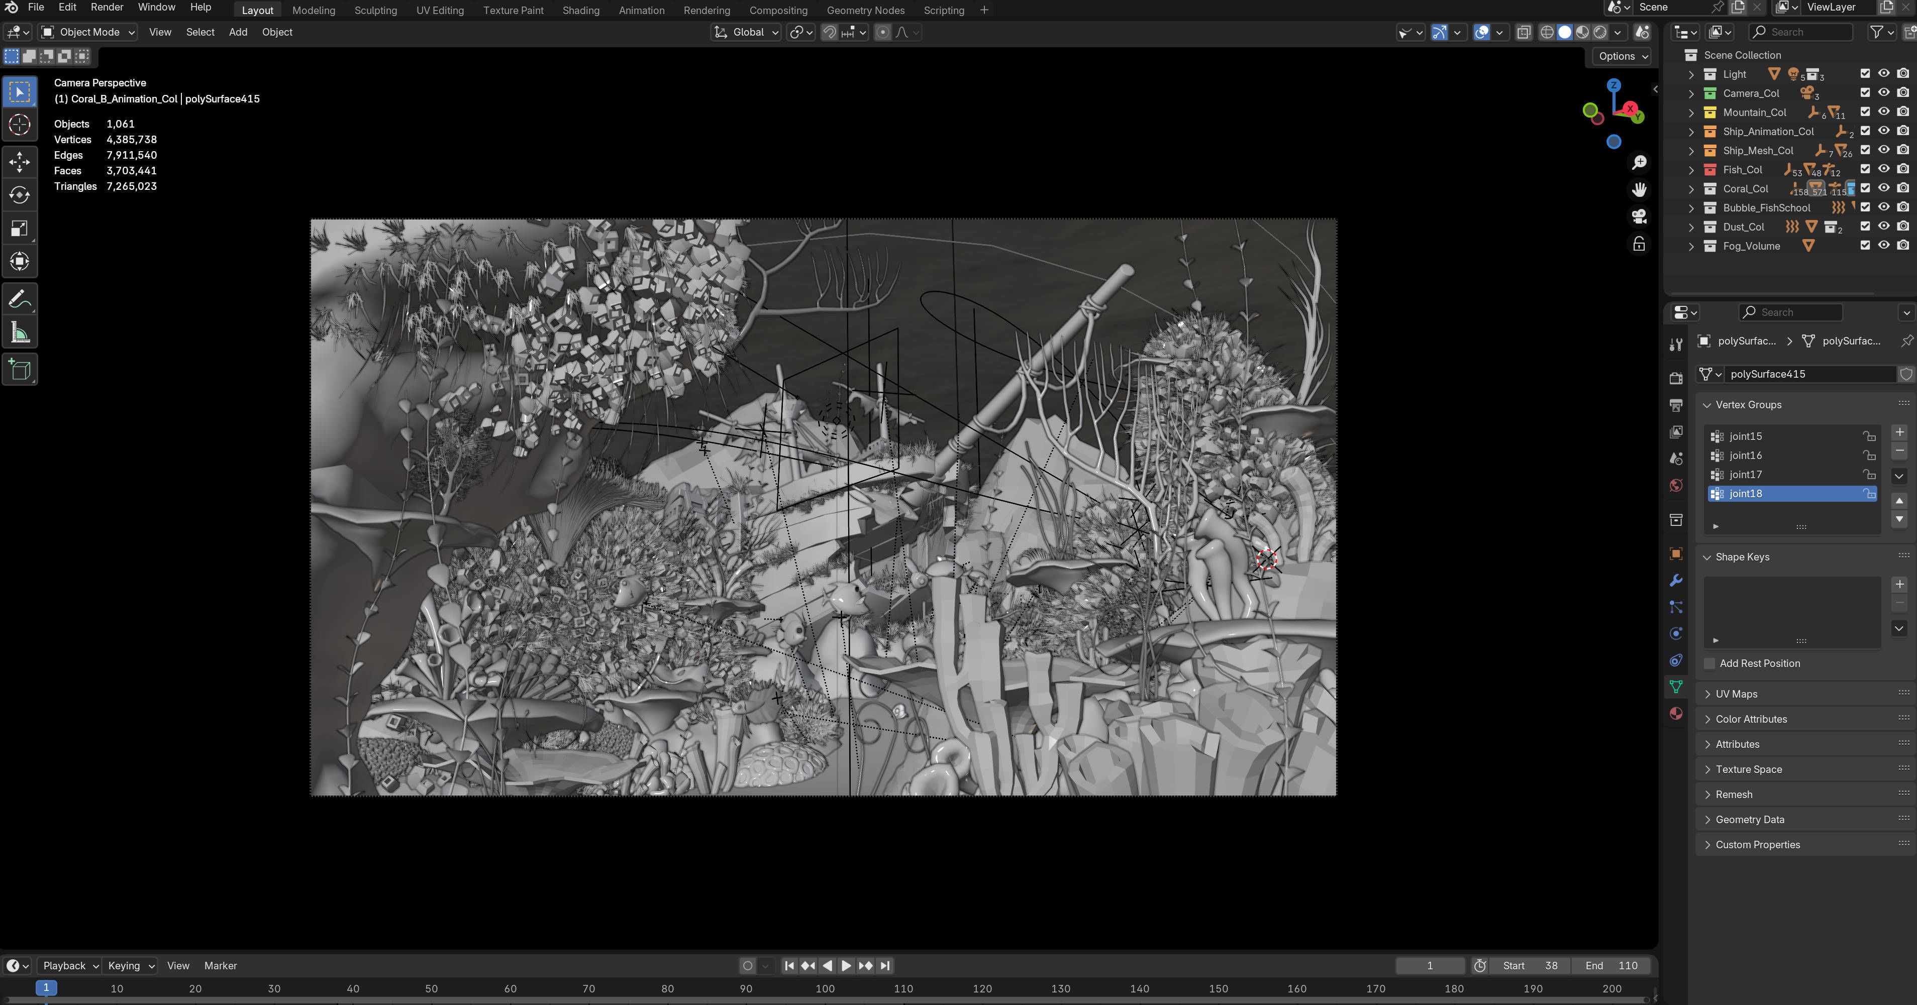This screenshot has width=1917, height=1005.
Task: Select the Annotate pencil tool
Action: click(20, 299)
